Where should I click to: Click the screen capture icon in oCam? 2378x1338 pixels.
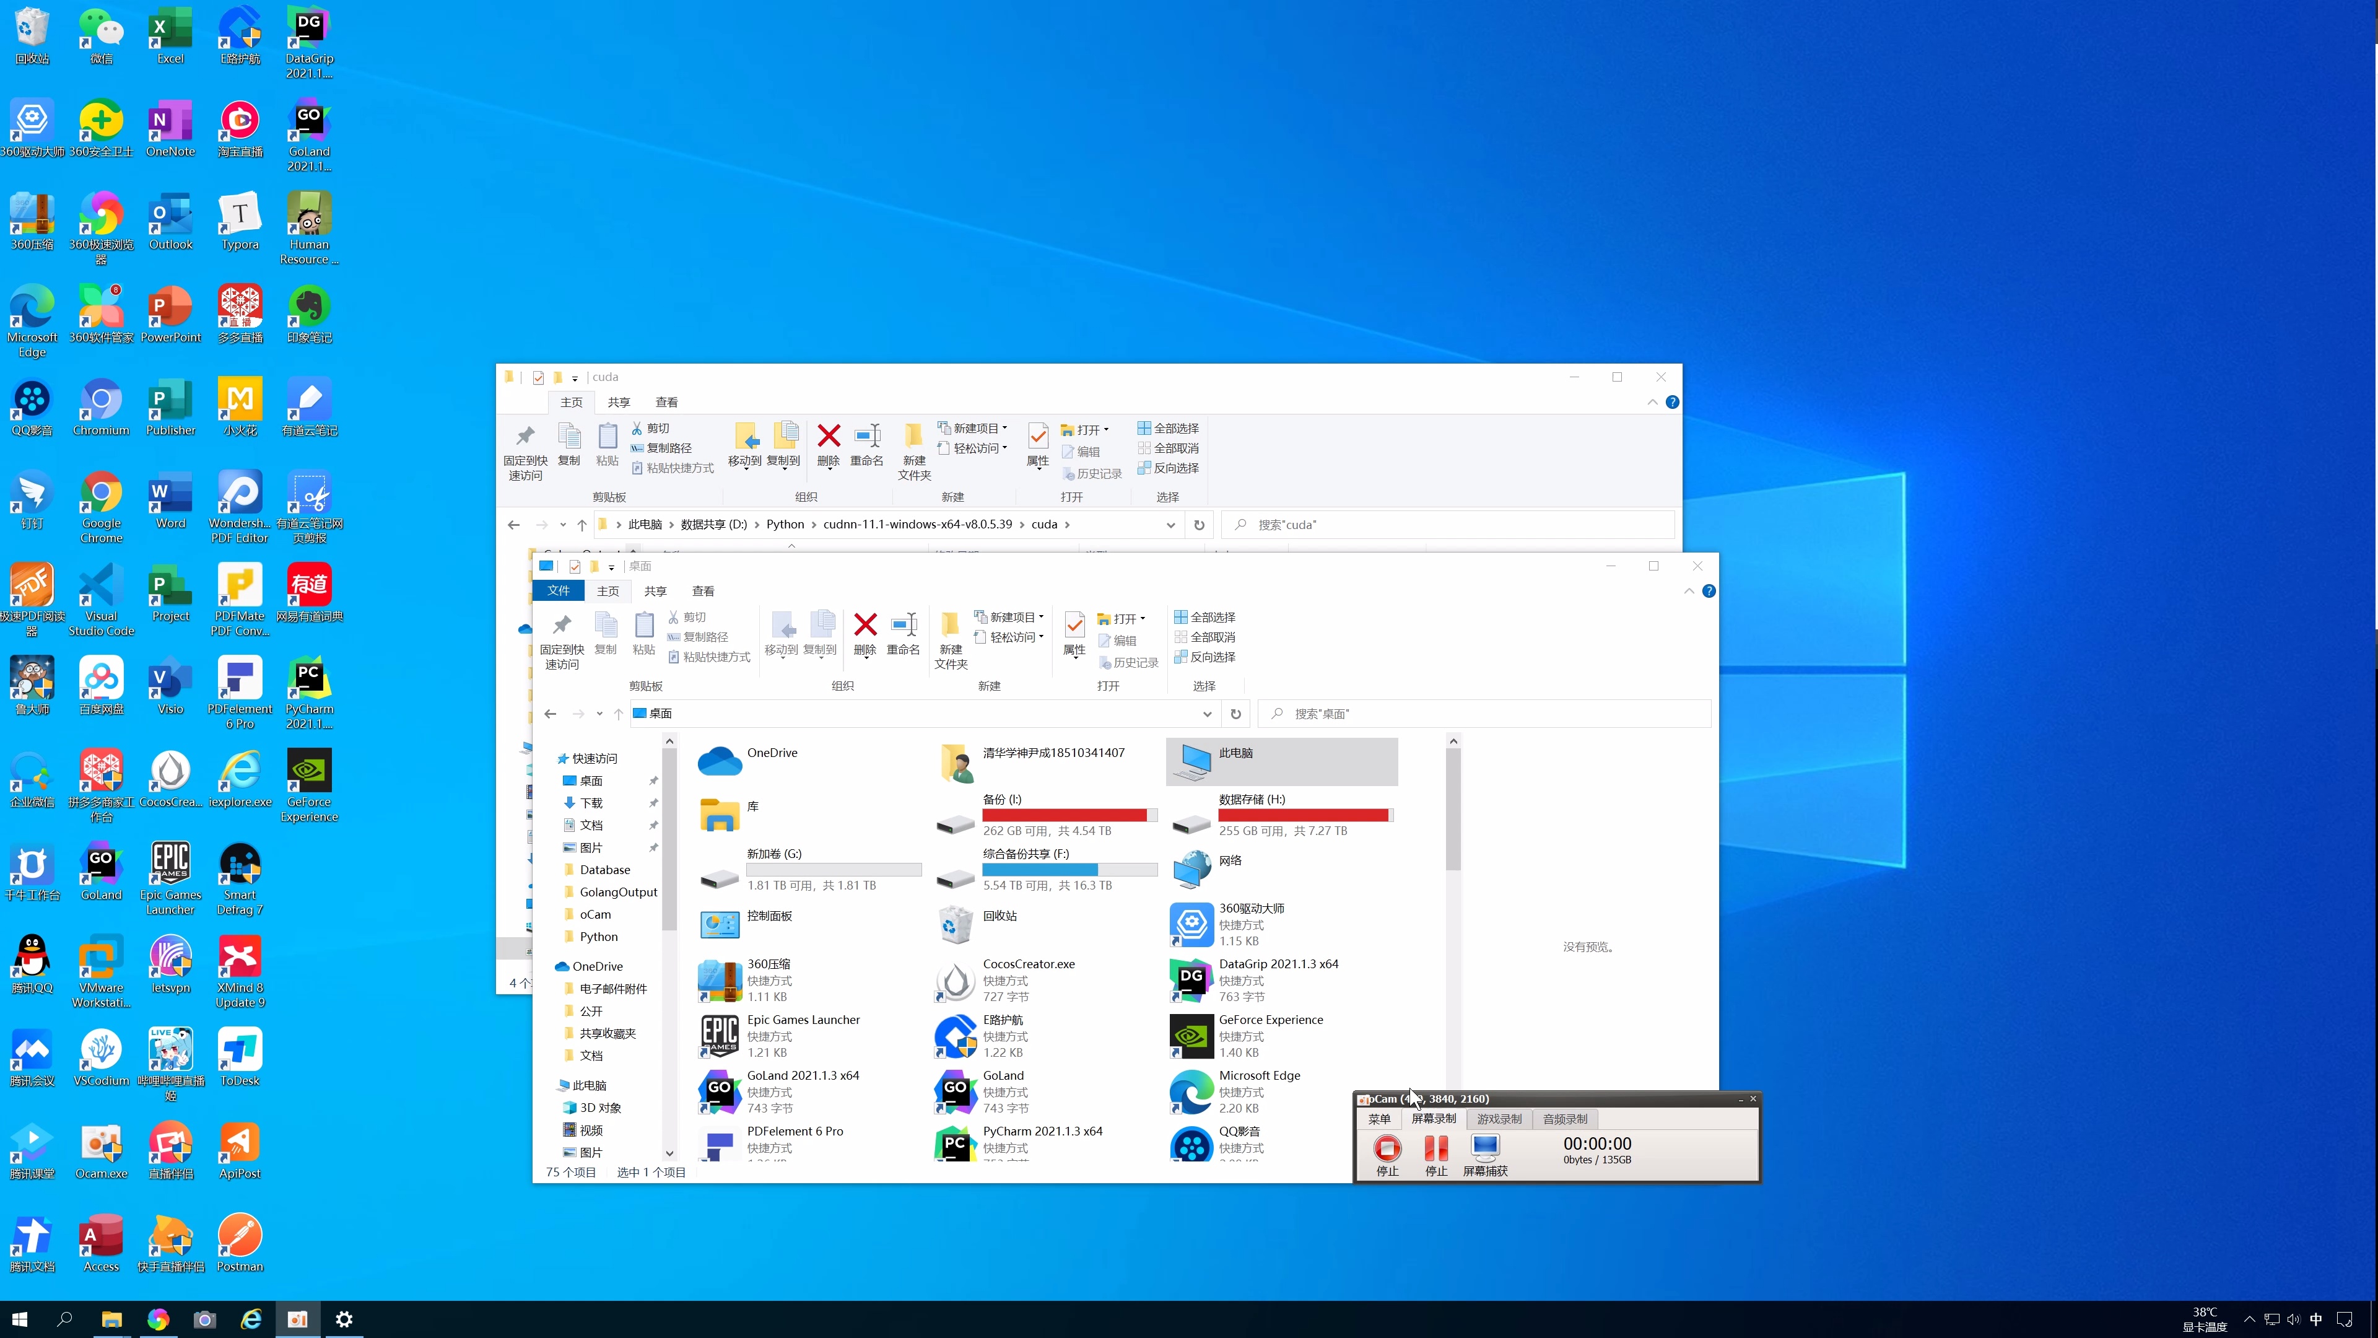pyautogui.click(x=1484, y=1148)
